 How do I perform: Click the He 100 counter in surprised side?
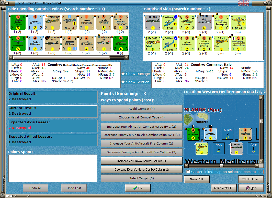(153, 23)
